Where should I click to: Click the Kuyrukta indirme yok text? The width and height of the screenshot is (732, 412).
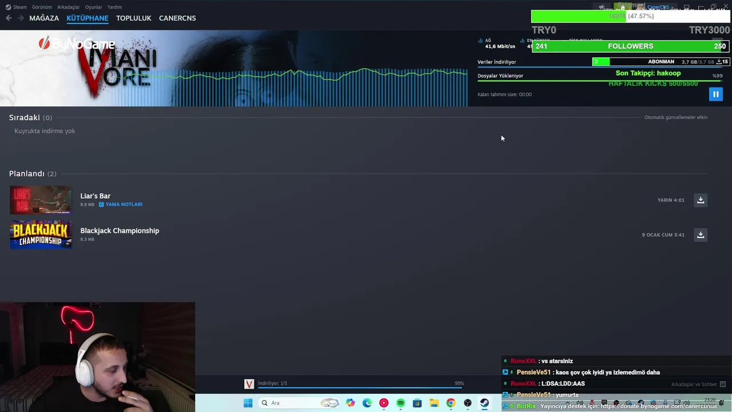[x=45, y=131]
